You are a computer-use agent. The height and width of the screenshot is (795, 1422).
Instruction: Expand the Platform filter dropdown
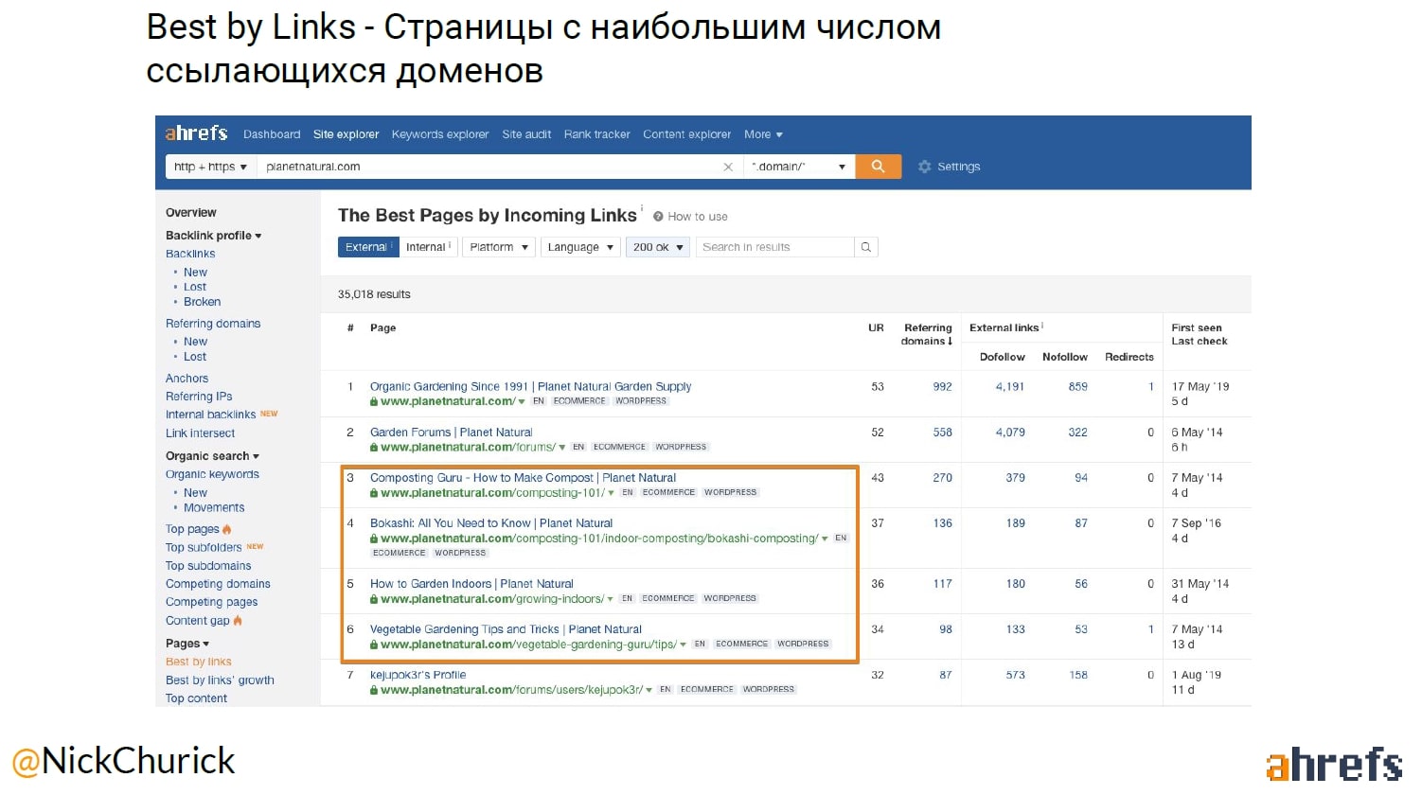tap(498, 247)
